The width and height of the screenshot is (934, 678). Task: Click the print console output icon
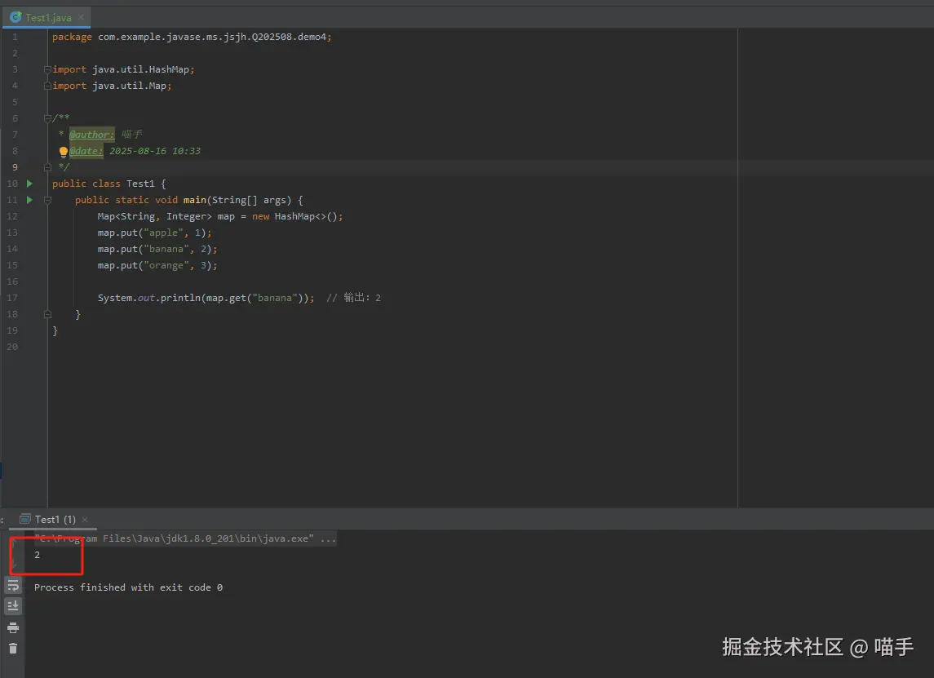pyautogui.click(x=13, y=627)
